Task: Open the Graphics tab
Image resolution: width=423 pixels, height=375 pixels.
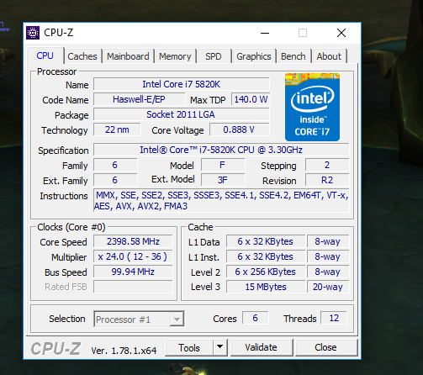Action: [254, 56]
